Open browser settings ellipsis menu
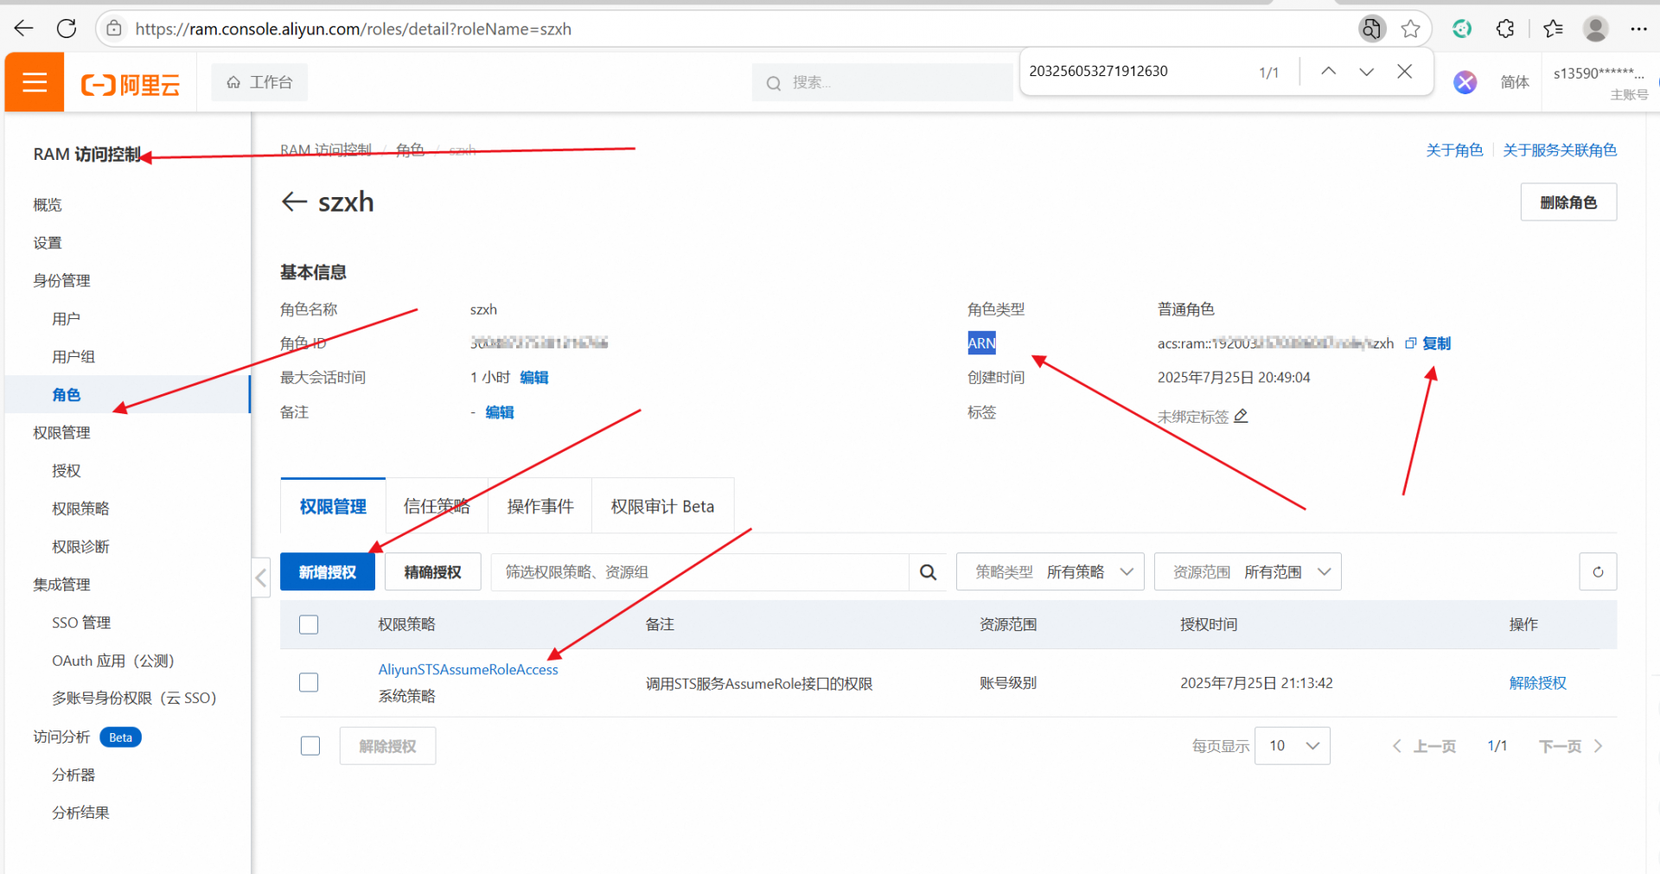 click(x=1638, y=29)
